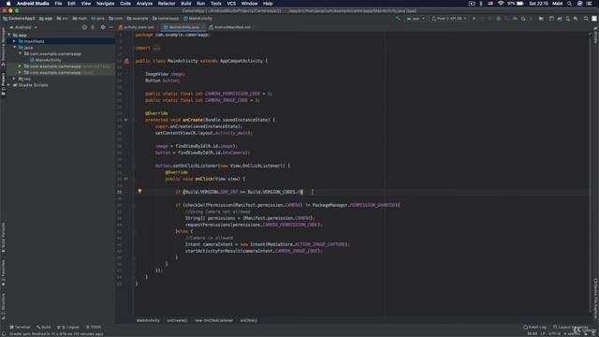
Task: Toggle the Structure side stripe button
Action: (3, 306)
